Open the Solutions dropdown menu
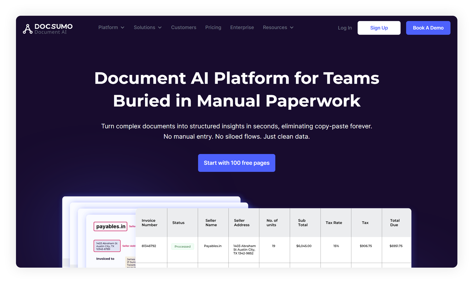Screen dimensions: 473x283 coord(148,28)
